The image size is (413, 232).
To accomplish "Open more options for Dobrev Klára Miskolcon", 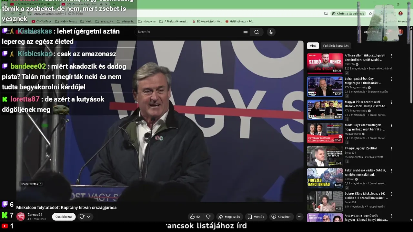I will [x=392, y=194].
